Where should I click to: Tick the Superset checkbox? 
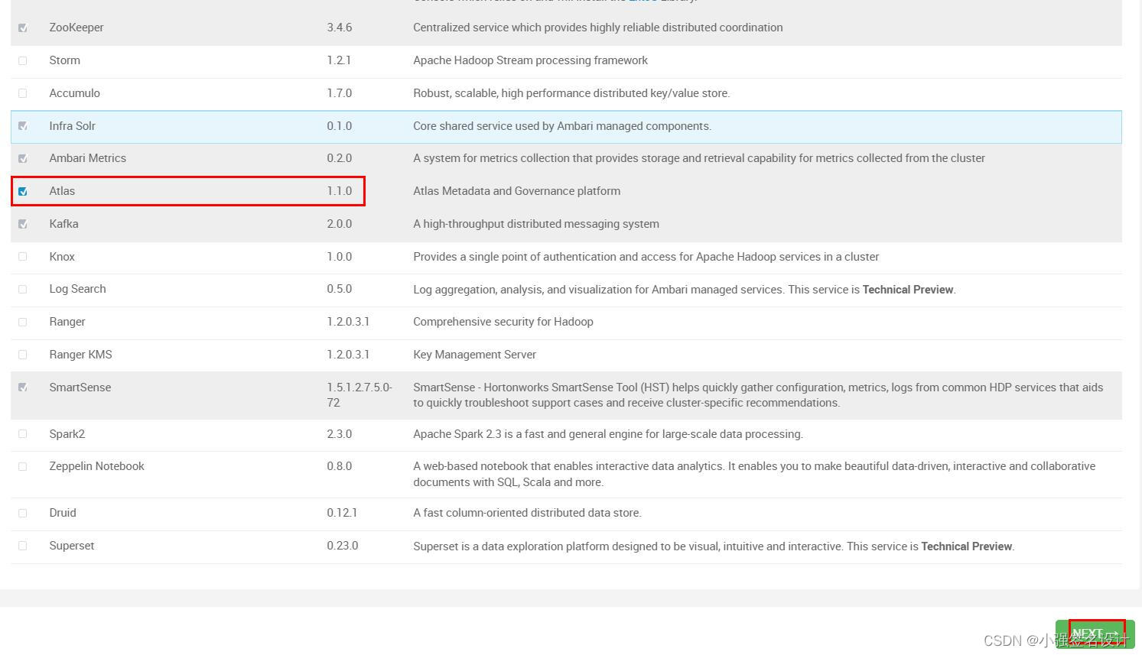pos(23,546)
